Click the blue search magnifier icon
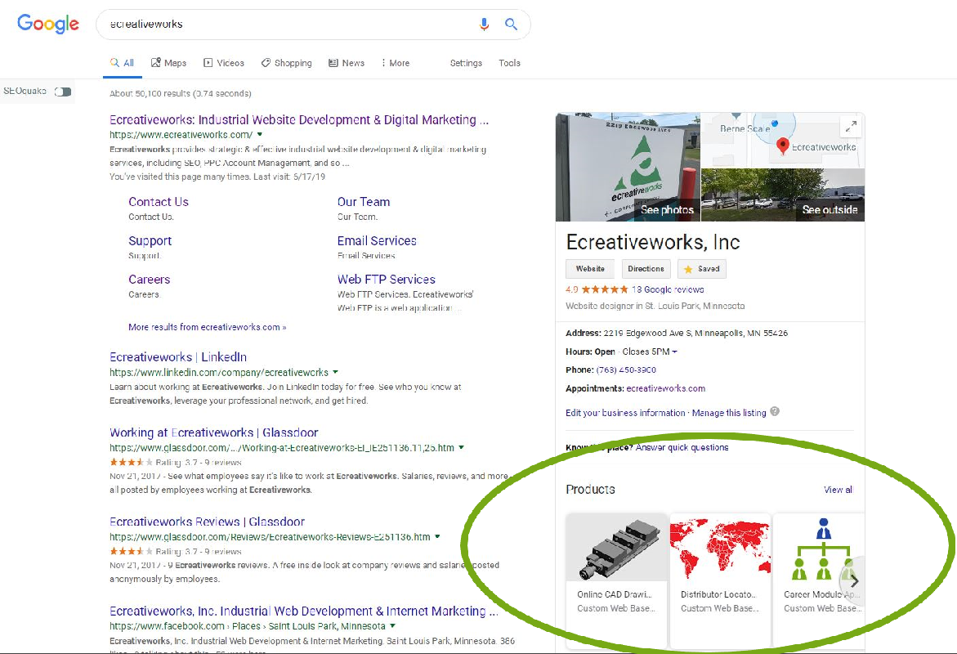The image size is (957, 654). pyautogui.click(x=511, y=24)
